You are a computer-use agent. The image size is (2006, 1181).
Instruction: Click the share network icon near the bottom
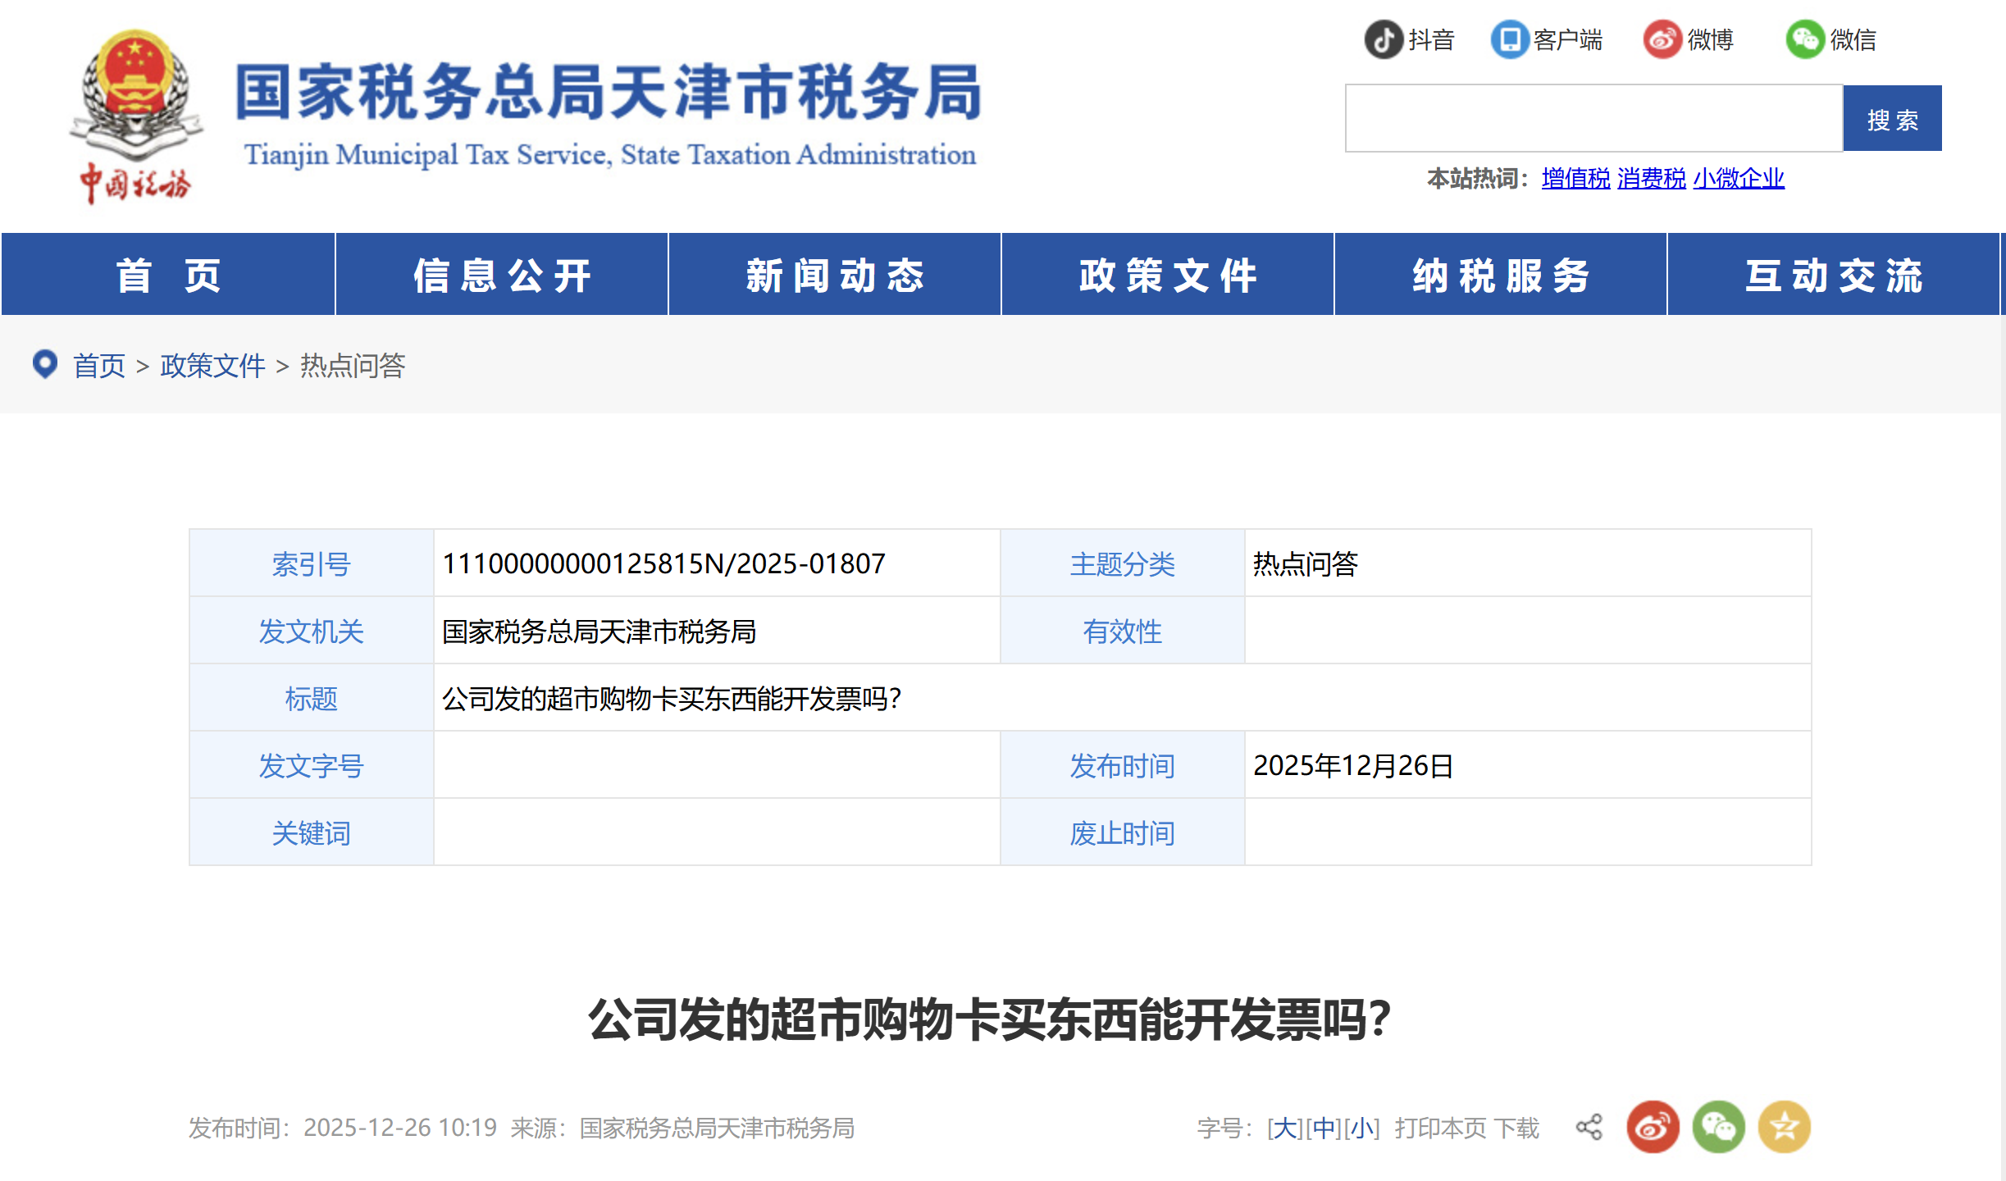coord(1589,1127)
